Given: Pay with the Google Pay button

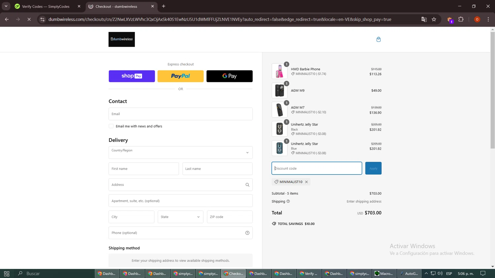Looking at the screenshot, I should click(229, 76).
